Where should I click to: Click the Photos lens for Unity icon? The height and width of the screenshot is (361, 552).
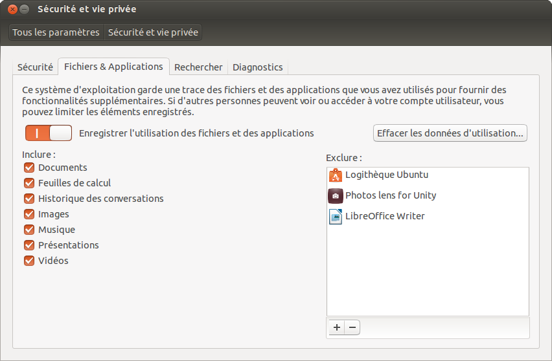tap(336, 196)
